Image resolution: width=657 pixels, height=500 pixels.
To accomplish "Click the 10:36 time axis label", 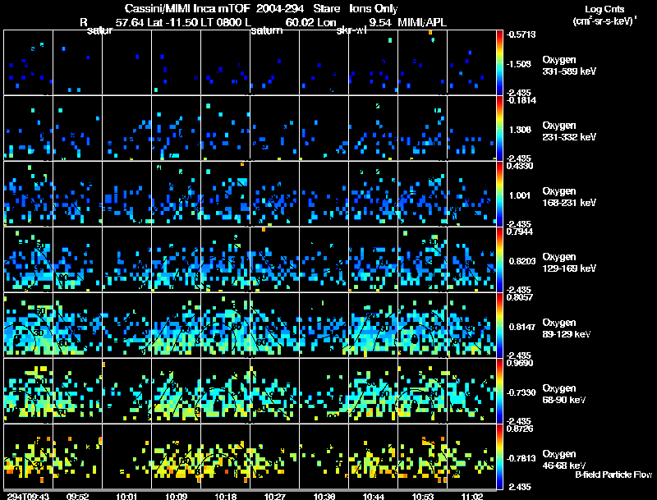I will [324, 496].
